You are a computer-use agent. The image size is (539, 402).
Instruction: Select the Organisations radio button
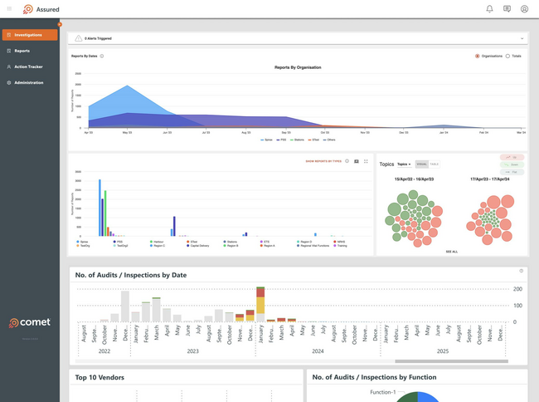pyautogui.click(x=477, y=56)
